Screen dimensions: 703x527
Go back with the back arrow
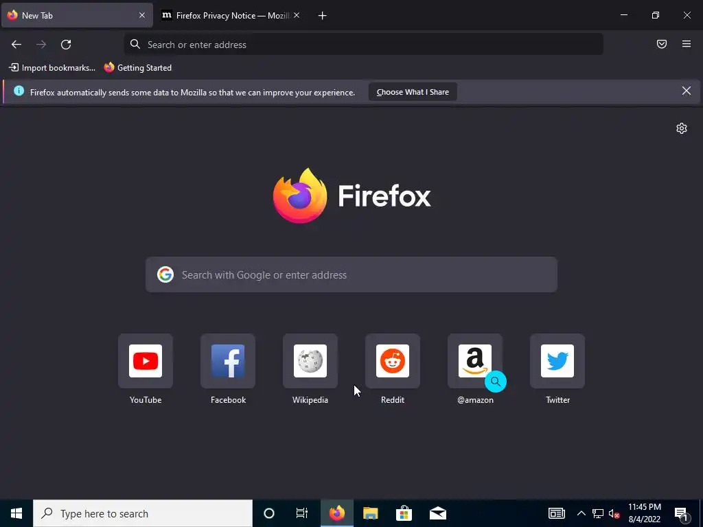click(x=16, y=45)
